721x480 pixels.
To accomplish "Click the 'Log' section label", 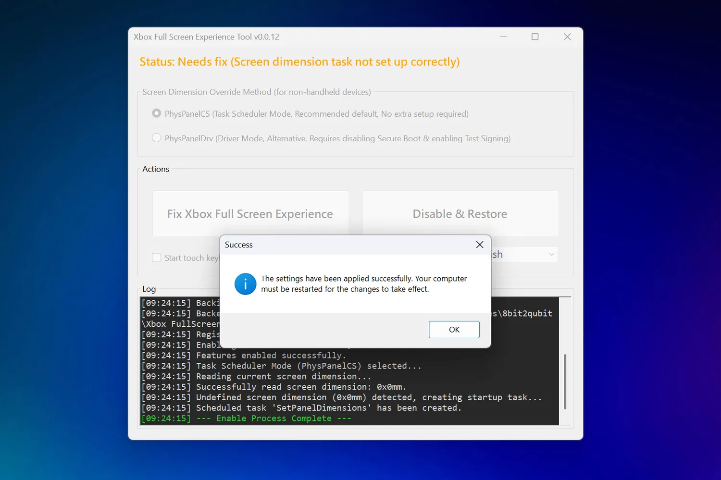I will pyautogui.click(x=149, y=289).
